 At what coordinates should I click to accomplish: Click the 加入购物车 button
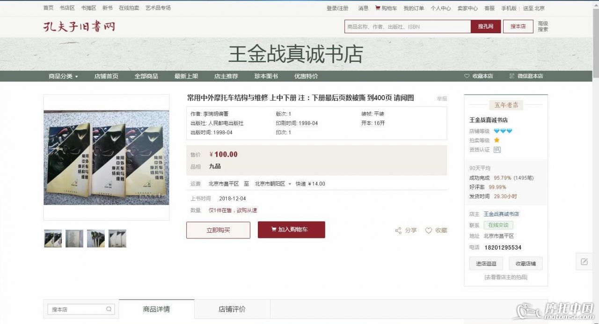[x=291, y=230]
